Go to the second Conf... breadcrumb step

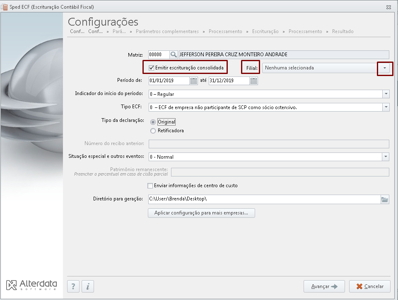coord(95,31)
